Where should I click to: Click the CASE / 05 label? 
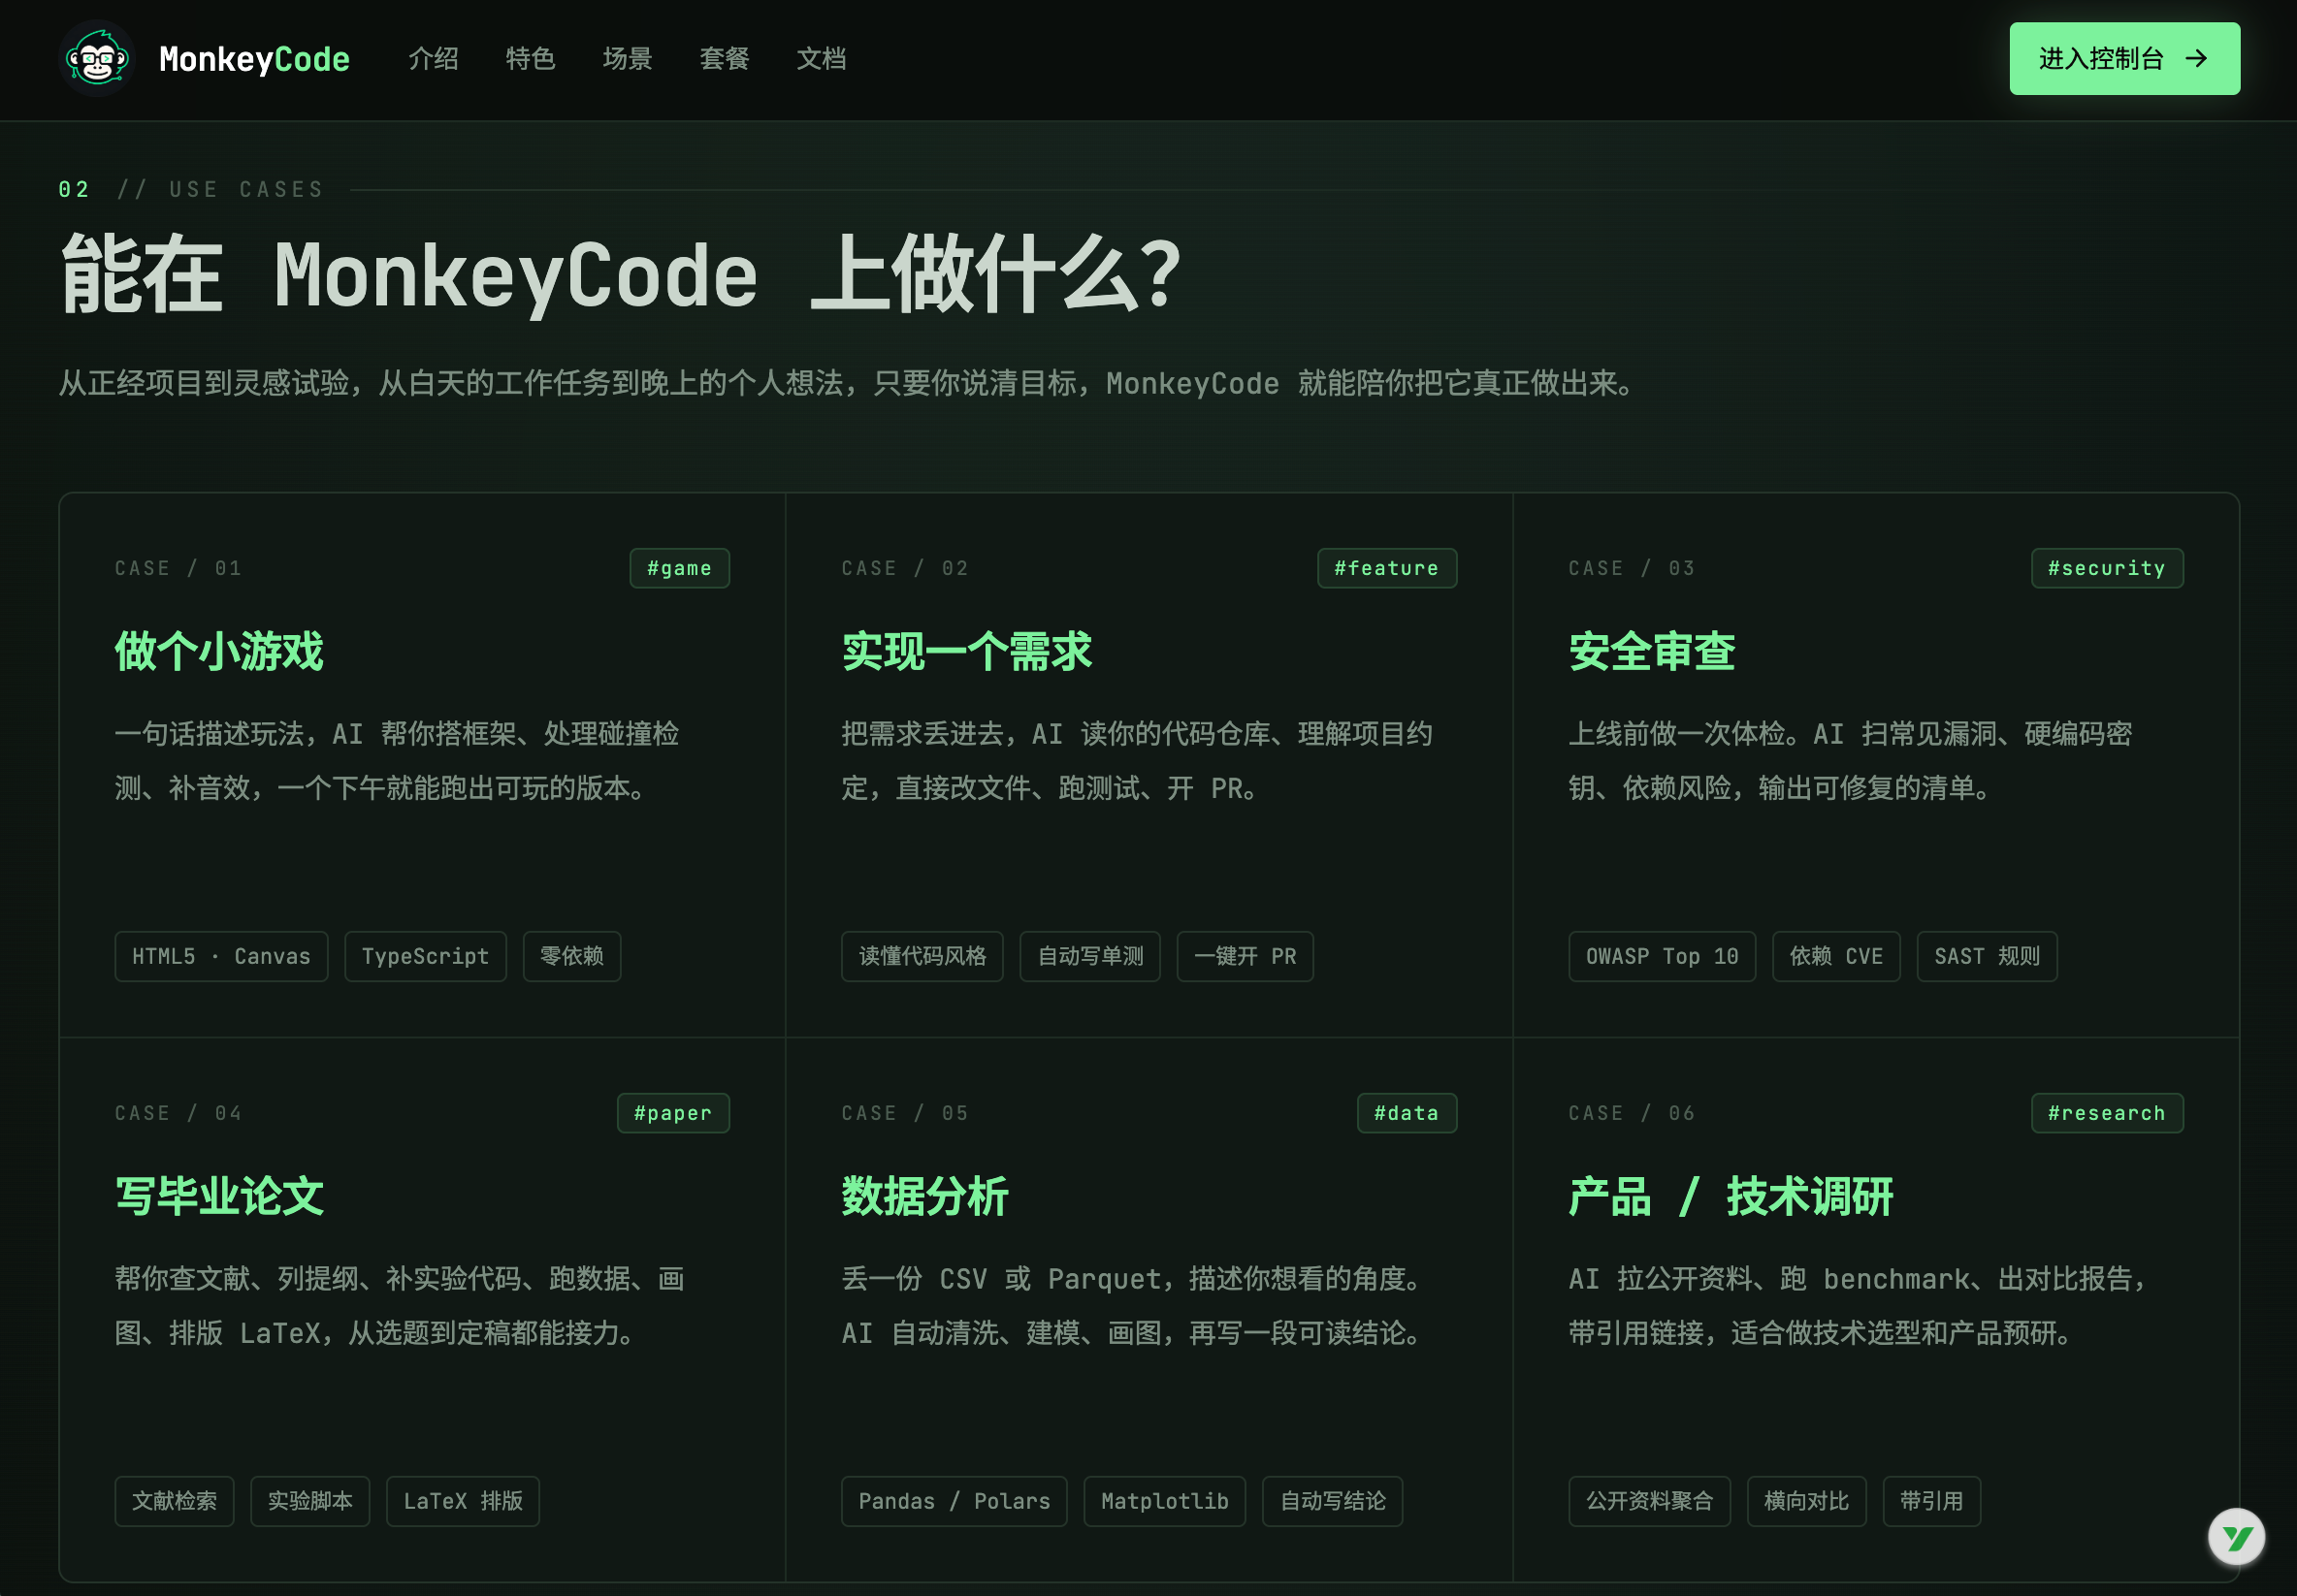pos(905,1113)
